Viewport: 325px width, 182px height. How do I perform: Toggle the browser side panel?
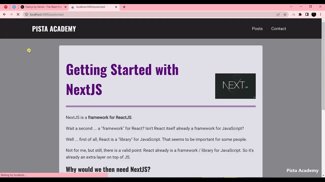[x=307, y=14]
